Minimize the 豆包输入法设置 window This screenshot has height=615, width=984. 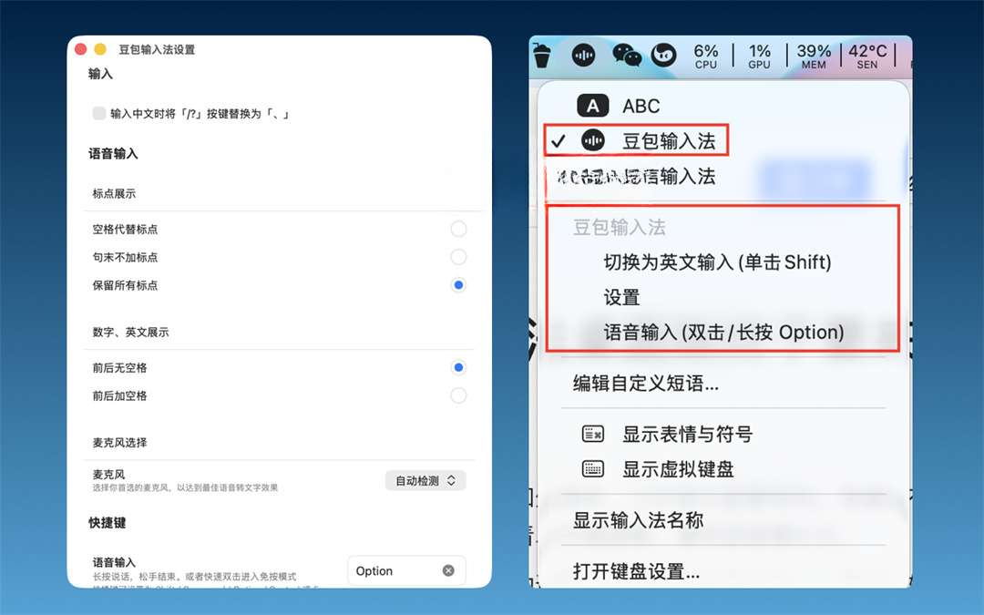pyautogui.click(x=100, y=49)
